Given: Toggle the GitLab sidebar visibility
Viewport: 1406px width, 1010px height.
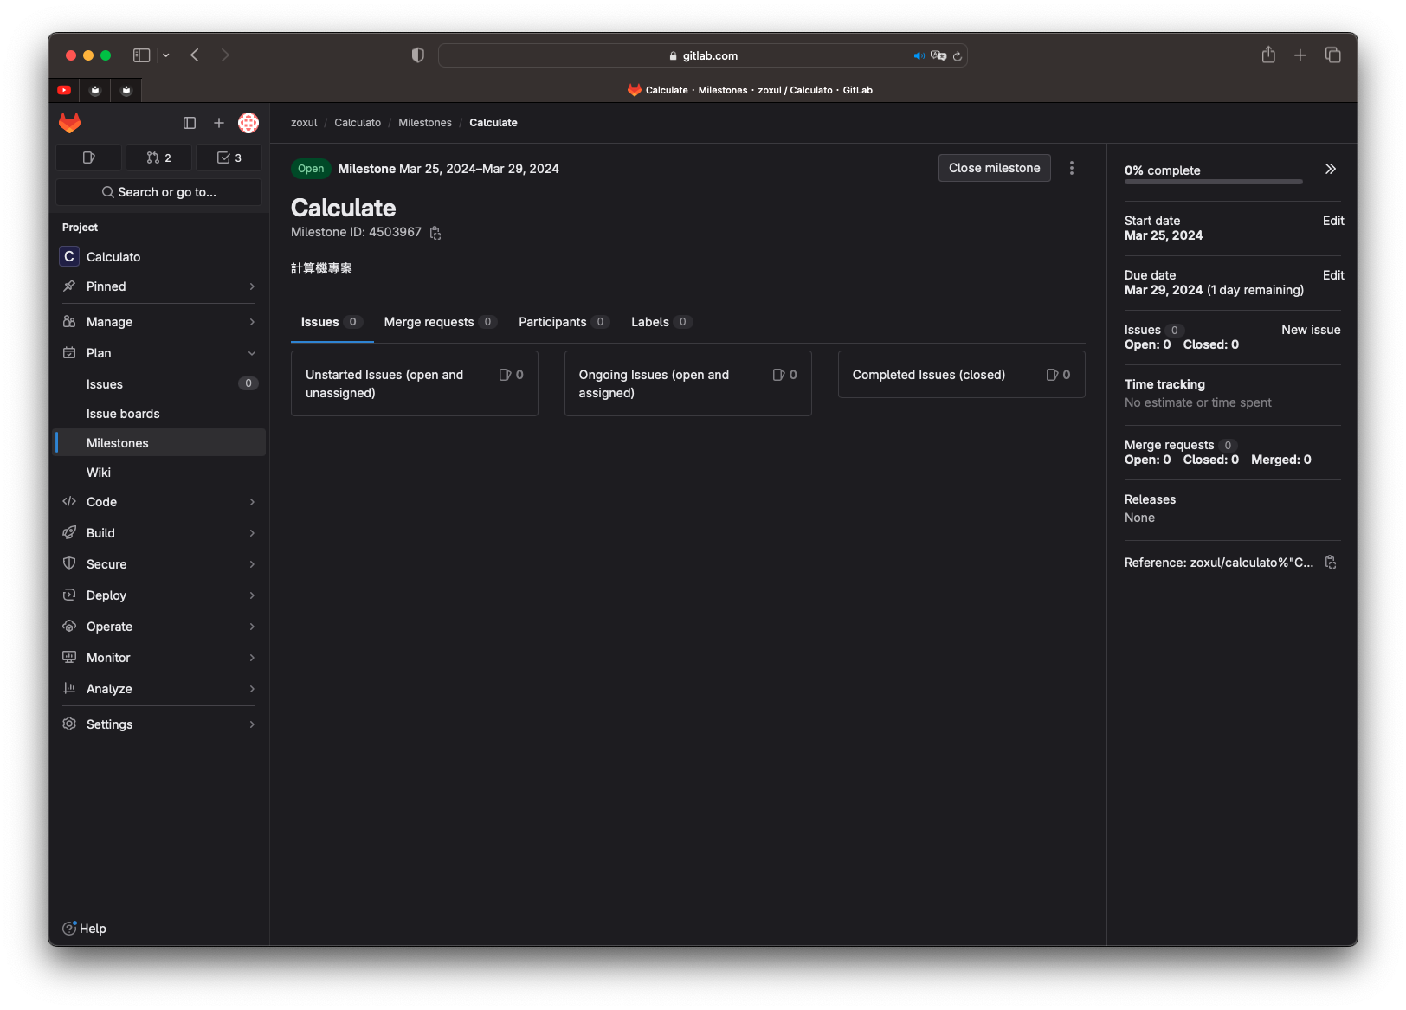Looking at the screenshot, I should tap(190, 123).
